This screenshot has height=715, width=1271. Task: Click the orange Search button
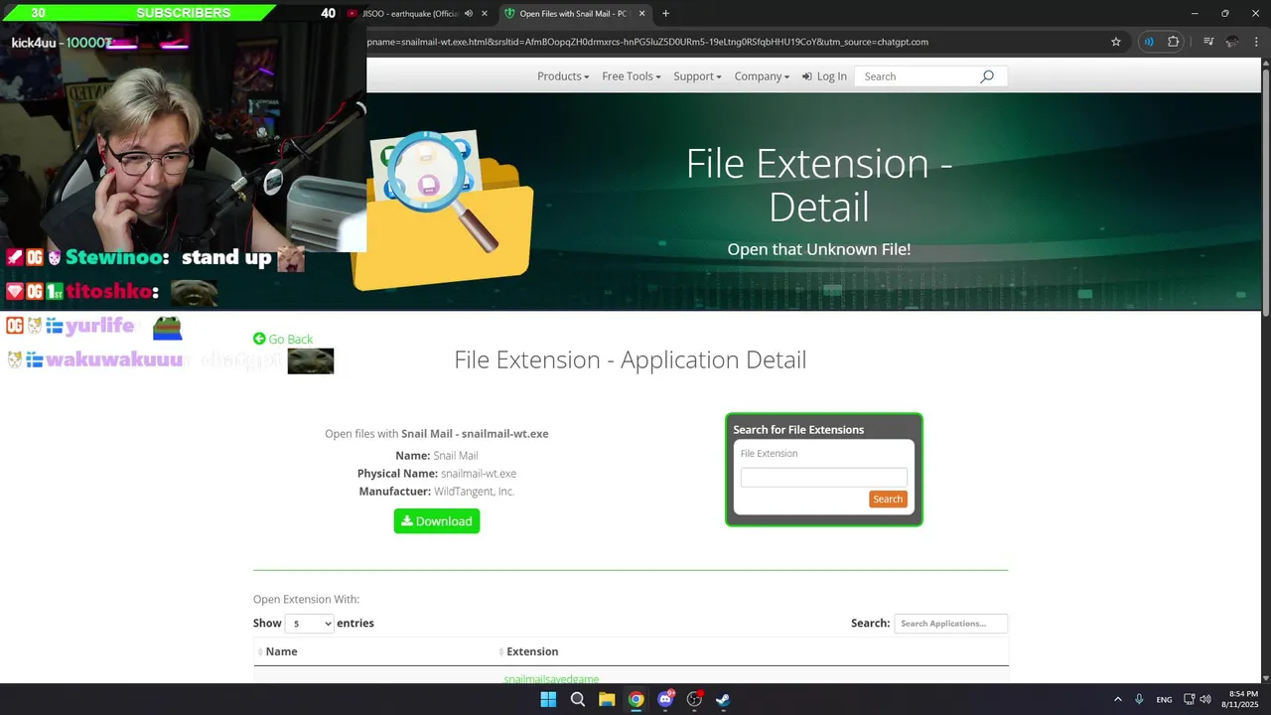888,500
